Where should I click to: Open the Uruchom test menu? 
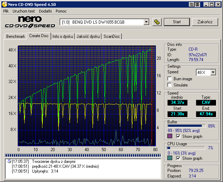(x=24, y=11)
